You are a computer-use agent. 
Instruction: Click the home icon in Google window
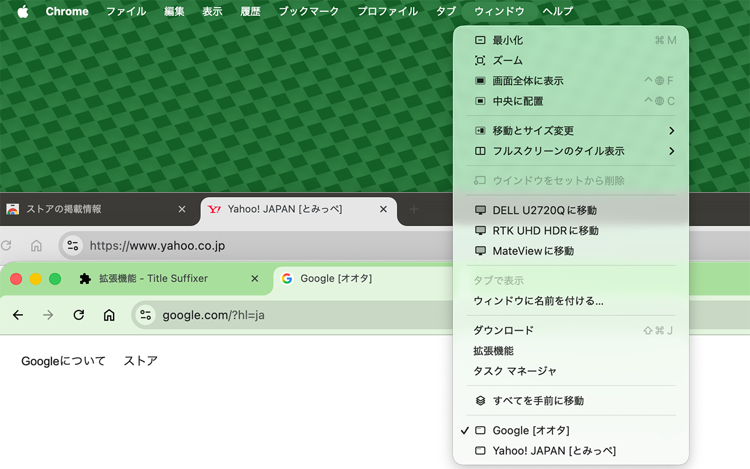click(x=109, y=315)
